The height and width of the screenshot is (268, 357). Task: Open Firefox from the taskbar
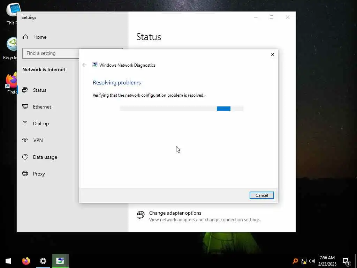(x=26, y=261)
